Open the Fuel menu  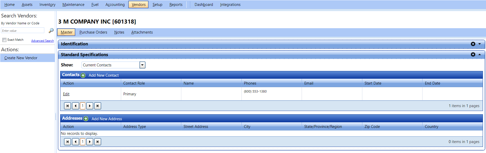pyautogui.click(x=95, y=5)
